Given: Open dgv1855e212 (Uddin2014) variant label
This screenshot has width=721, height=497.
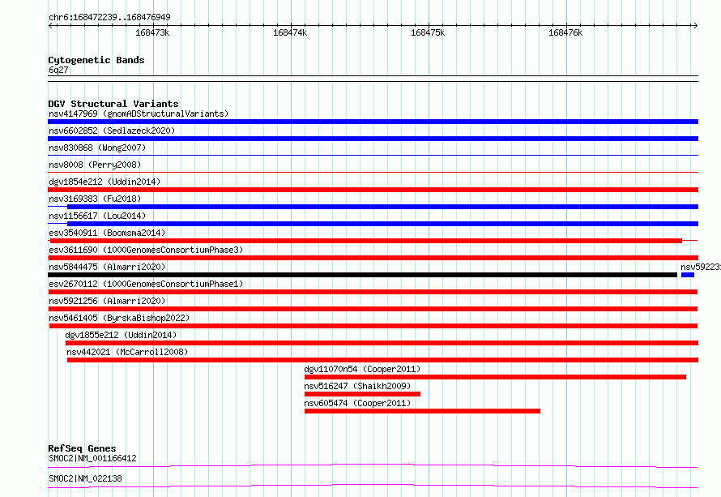Looking at the screenshot, I should point(121,335).
